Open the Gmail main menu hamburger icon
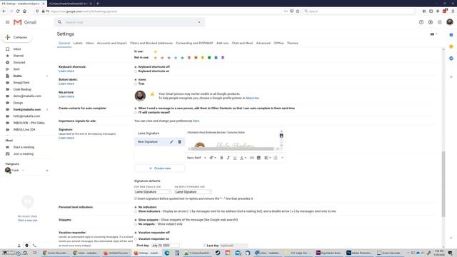The image size is (457, 257). [8, 22]
